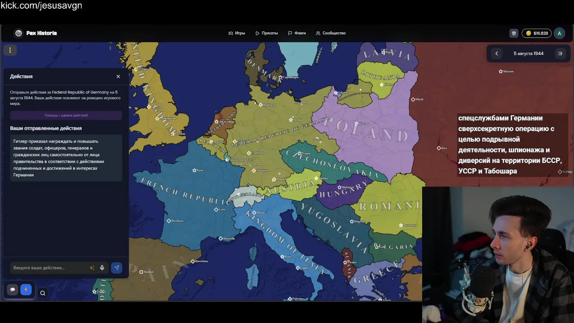
Task: Go back to the previous date
Action: coord(496,53)
